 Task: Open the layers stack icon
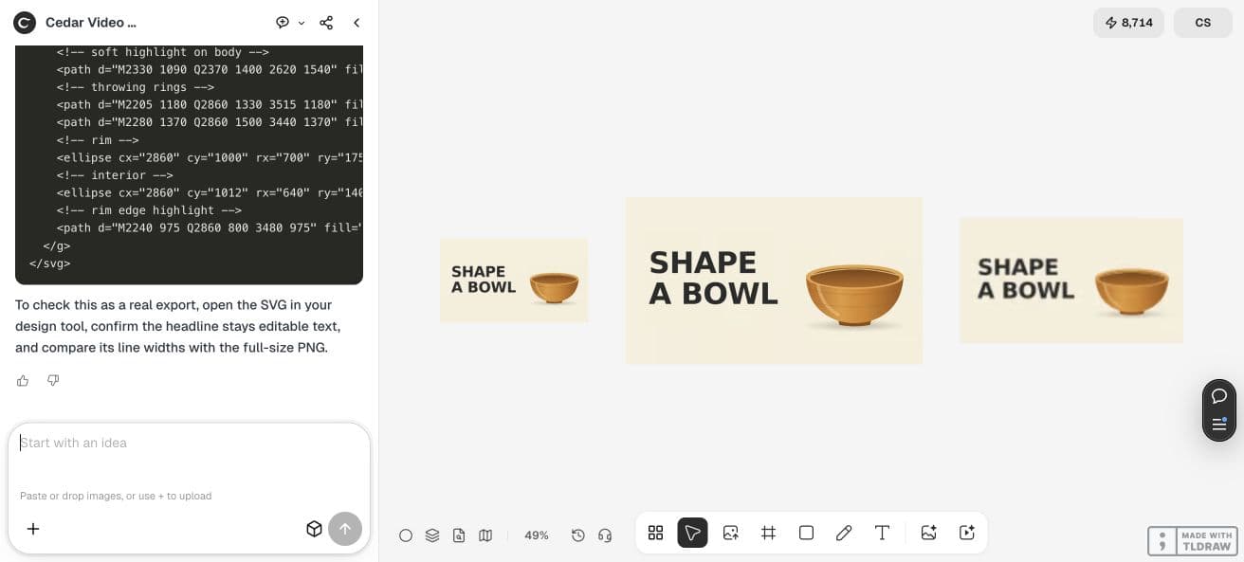click(x=432, y=535)
